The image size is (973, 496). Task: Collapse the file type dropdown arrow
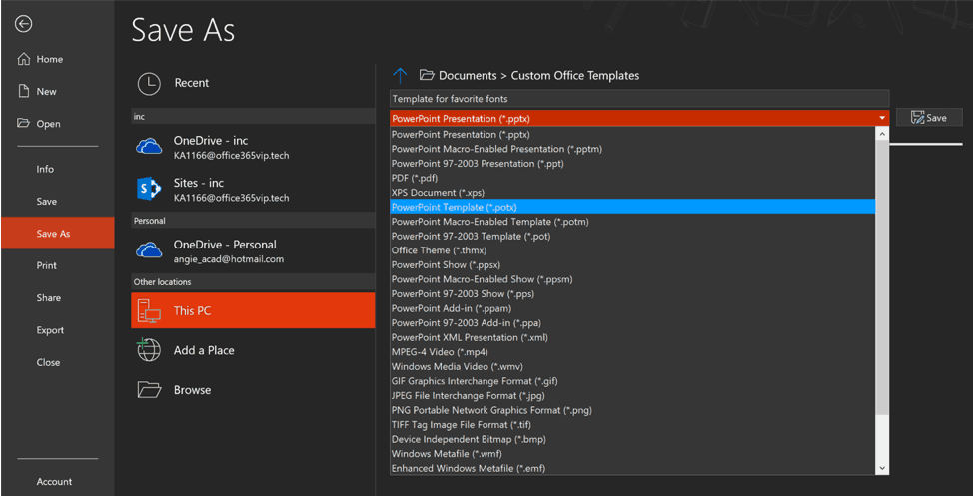tap(882, 118)
